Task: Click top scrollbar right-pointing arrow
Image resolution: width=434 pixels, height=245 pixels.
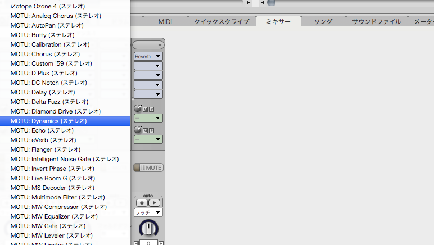Action: 248,2
